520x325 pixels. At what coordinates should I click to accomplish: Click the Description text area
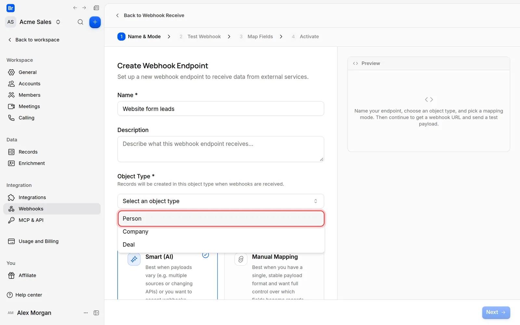[221, 149]
